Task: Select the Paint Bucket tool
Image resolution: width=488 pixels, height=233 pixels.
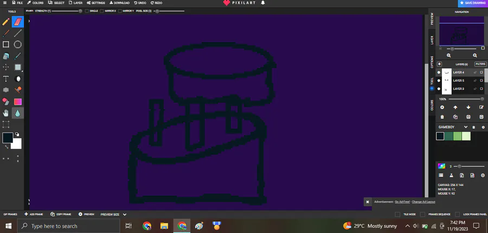Action: [5, 56]
